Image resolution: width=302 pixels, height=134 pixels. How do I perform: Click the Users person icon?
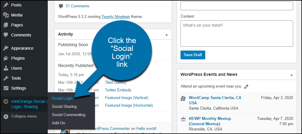point(6,68)
